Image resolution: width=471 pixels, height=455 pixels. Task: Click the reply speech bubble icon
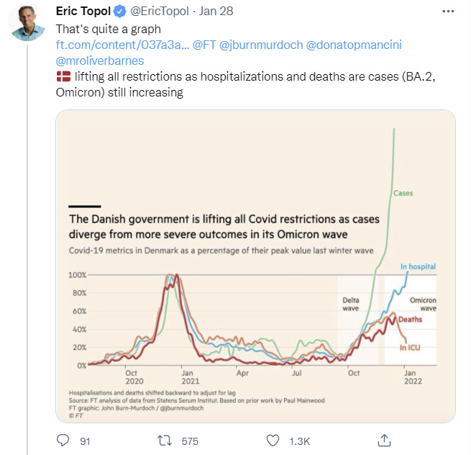pos(63,441)
